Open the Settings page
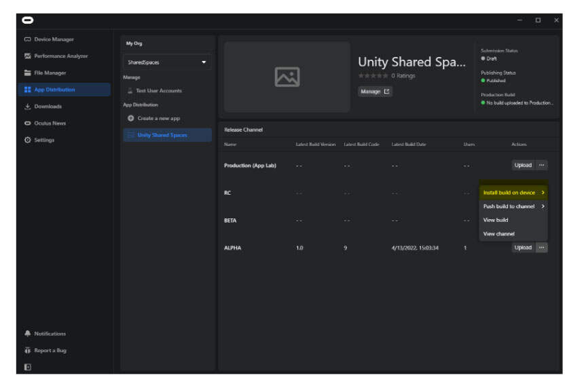 (x=44, y=140)
